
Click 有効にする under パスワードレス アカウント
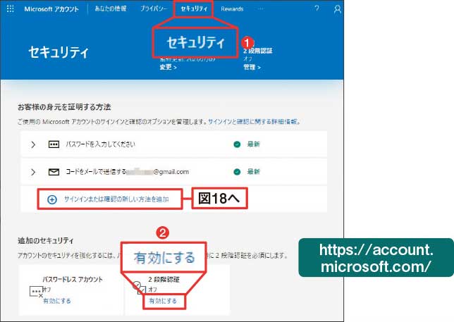point(56,301)
